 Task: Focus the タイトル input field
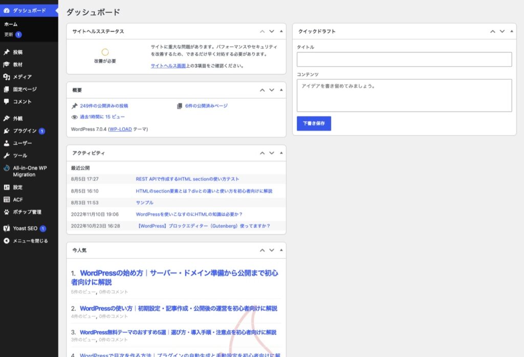tap(404, 59)
